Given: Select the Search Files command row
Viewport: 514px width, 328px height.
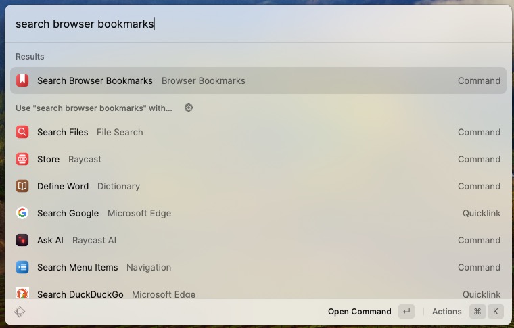Looking at the screenshot, I should point(258,132).
